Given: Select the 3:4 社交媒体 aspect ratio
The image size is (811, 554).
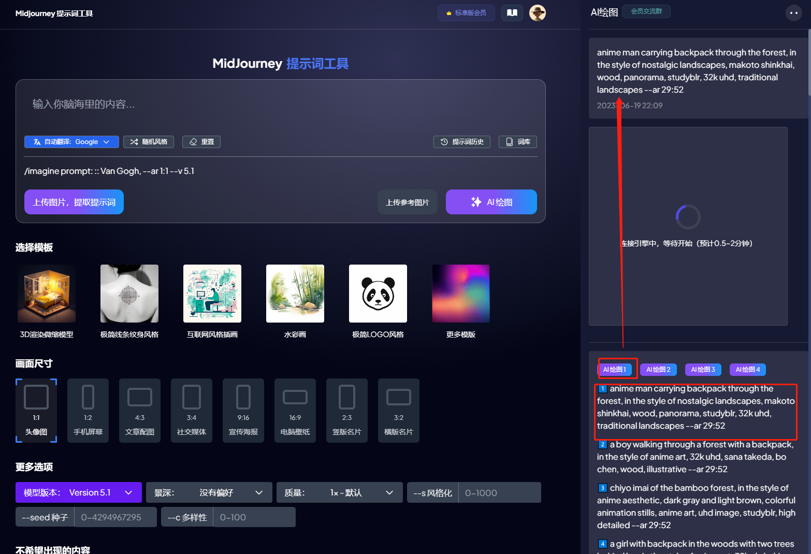Looking at the screenshot, I should click(192, 411).
